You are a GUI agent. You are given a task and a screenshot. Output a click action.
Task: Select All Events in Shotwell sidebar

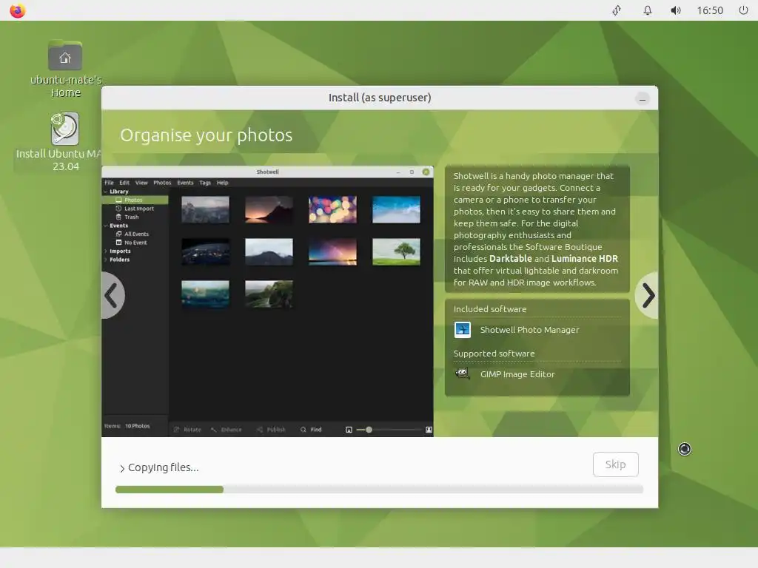click(x=135, y=234)
